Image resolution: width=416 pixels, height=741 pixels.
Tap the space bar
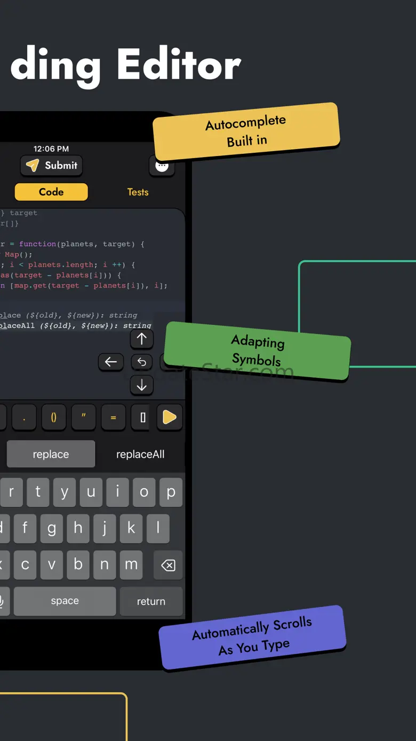coord(65,601)
